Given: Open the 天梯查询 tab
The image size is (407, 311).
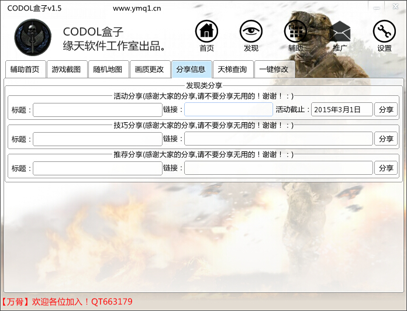Looking at the screenshot, I should (x=232, y=69).
